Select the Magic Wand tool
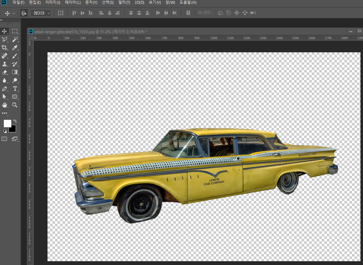The width and height of the screenshot is (363, 265). click(x=15, y=39)
